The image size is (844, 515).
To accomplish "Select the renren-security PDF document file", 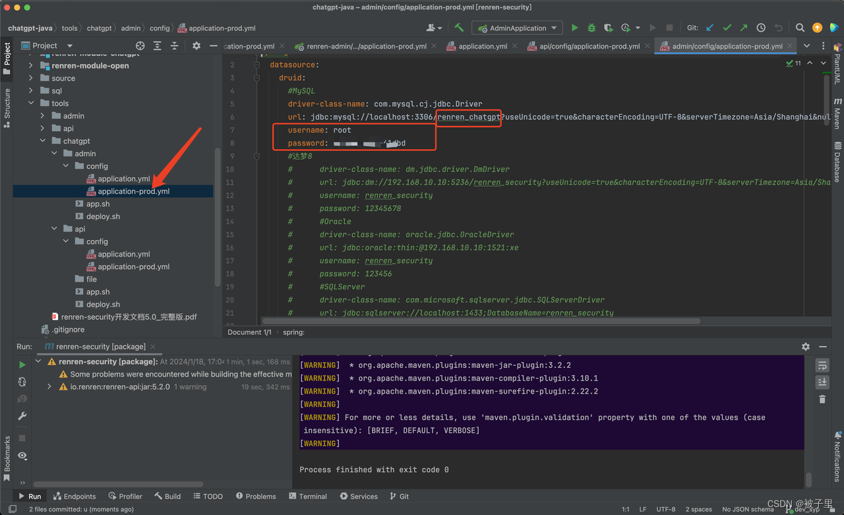I will coord(124,317).
